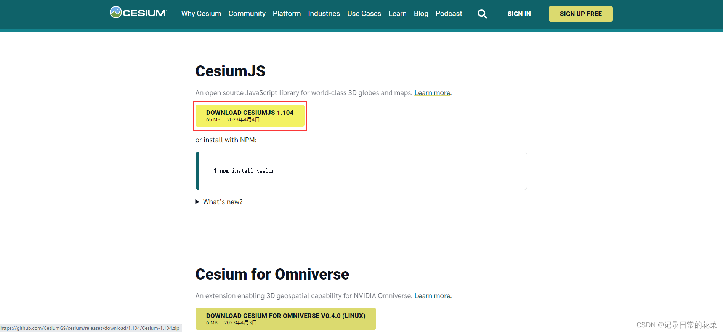Open the Podcast page

point(449,14)
